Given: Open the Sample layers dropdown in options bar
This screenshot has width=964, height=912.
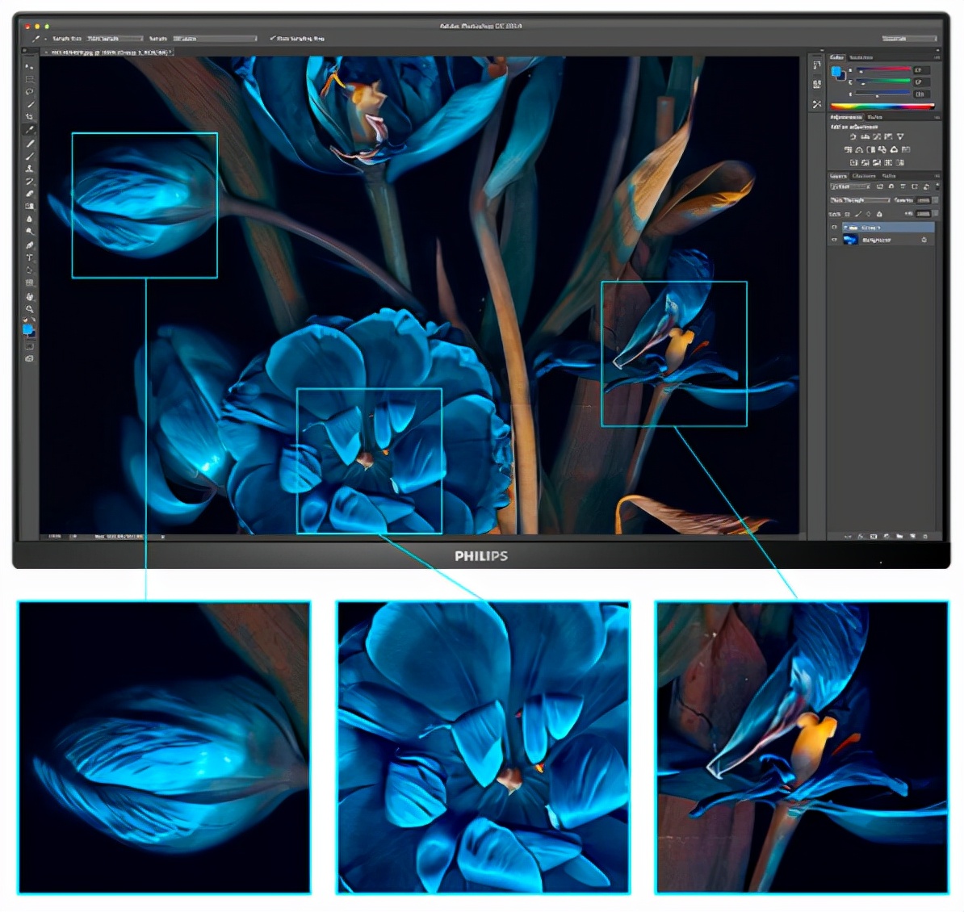Looking at the screenshot, I should click(214, 38).
